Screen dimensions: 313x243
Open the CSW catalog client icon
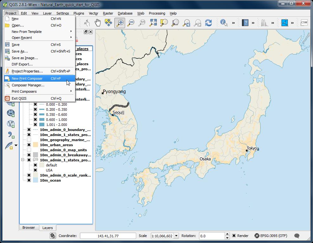[x=304, y=22]
